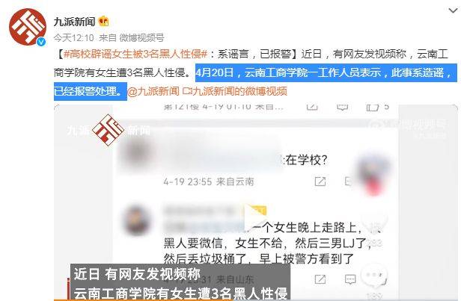The image size is (461, 301).
Task: Click the video subtitle caption overlay
Action: pyautogui.click(x=180, y=282)
